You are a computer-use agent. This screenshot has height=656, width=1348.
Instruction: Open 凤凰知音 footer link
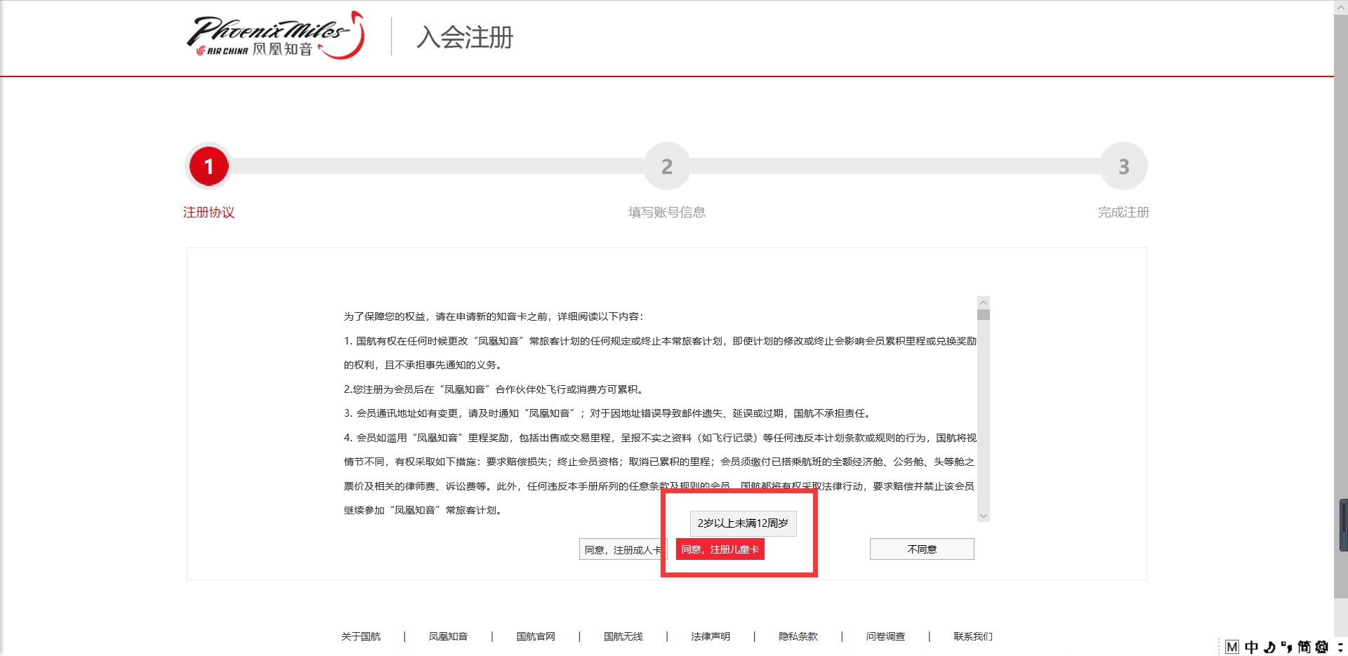pos(448,636)
